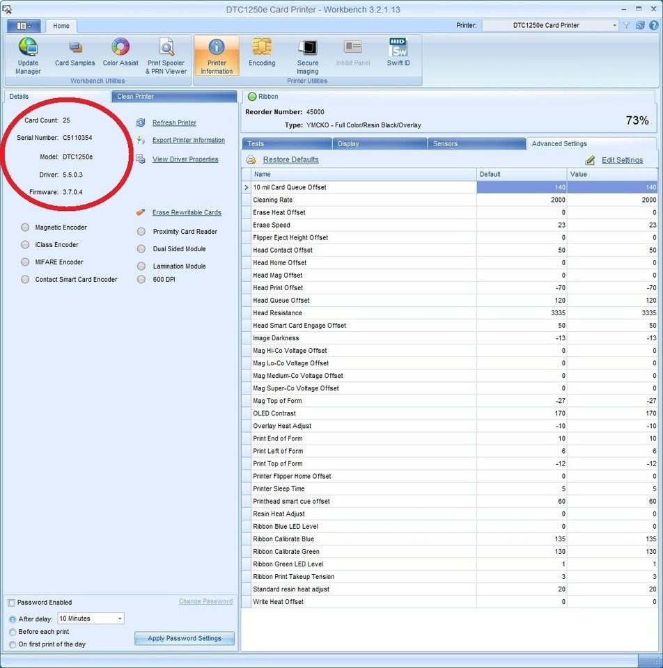Image resolution: width=663 pixels, height=668 pixels.
Task: Open the Secure Imaging utility
Action: [x=307, y=56]
